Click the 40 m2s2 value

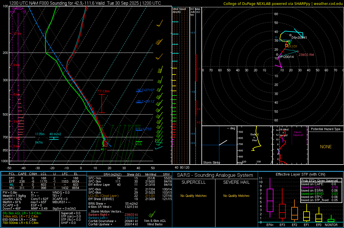pos(55,134)
